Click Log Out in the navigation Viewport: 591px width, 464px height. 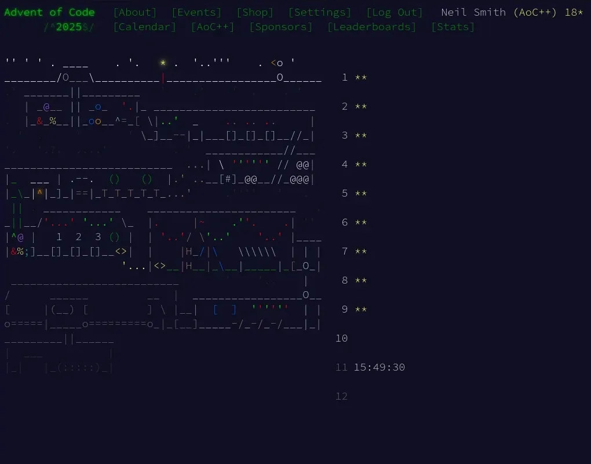(x=395, y=12)
